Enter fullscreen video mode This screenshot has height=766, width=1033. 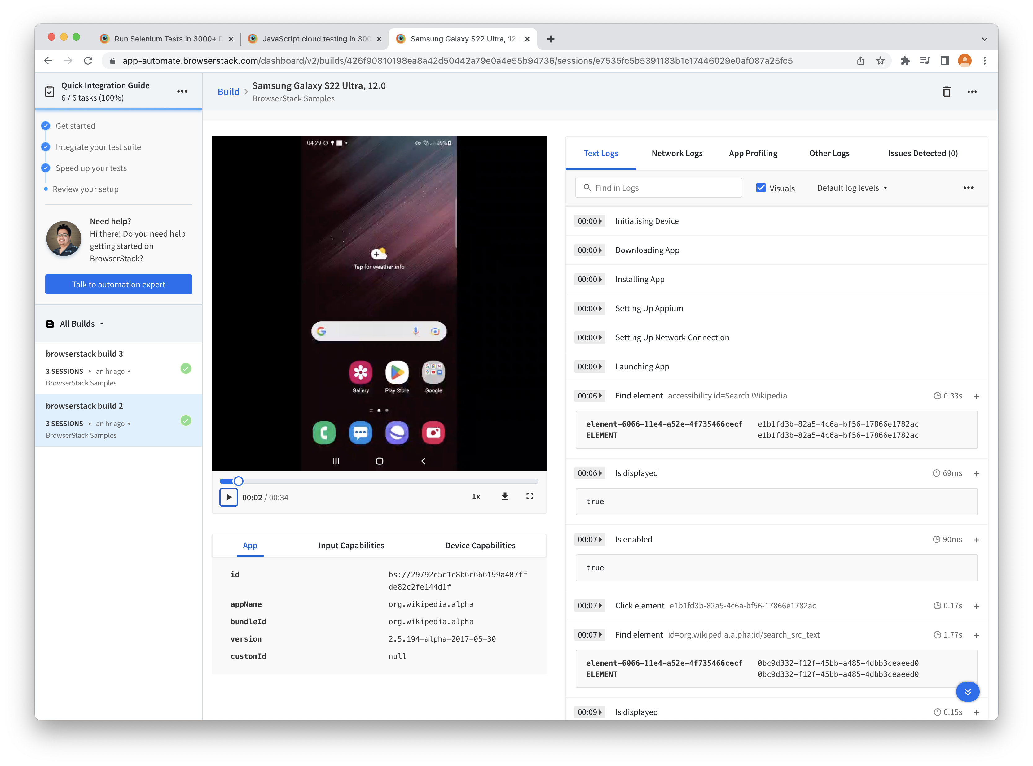[530, 497]
